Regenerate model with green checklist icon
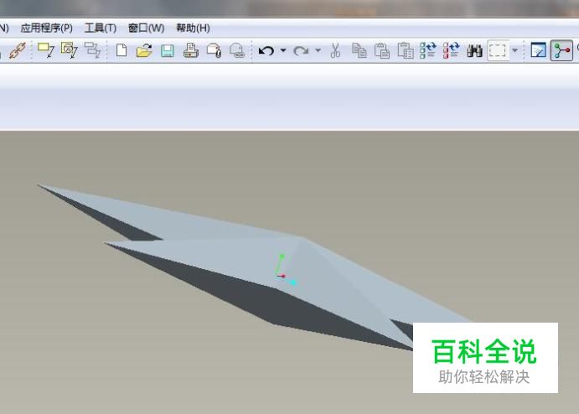Image resolution: width=579 pixels, height=414 pixels. coord(428,50)
